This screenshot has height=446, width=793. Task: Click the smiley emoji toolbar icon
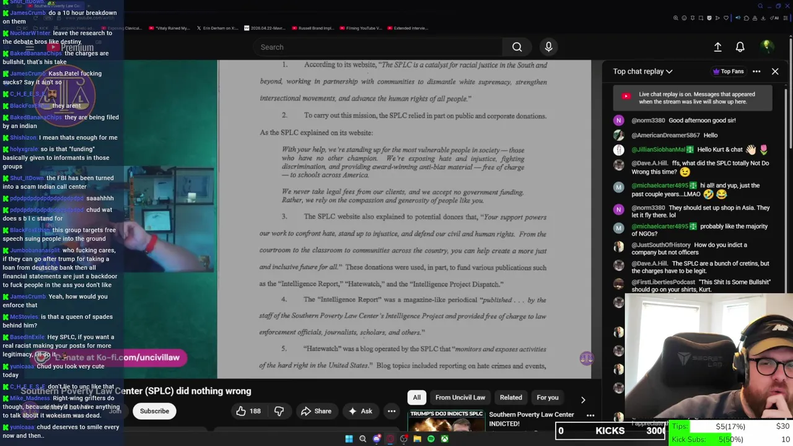pos(684,18)
